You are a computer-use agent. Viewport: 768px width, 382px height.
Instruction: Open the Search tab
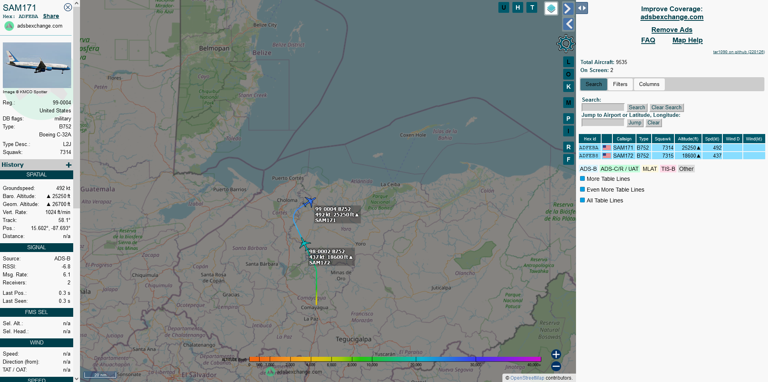coord(594,84)
